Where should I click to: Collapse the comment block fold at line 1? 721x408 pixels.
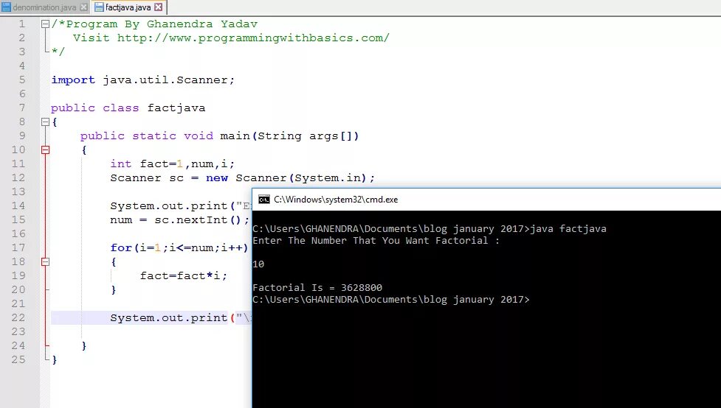45,24
